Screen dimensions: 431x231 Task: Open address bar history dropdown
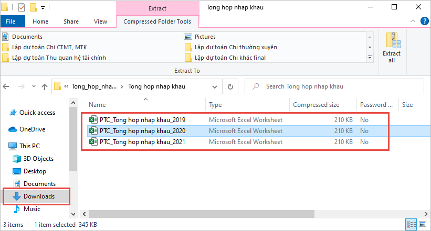215,86
